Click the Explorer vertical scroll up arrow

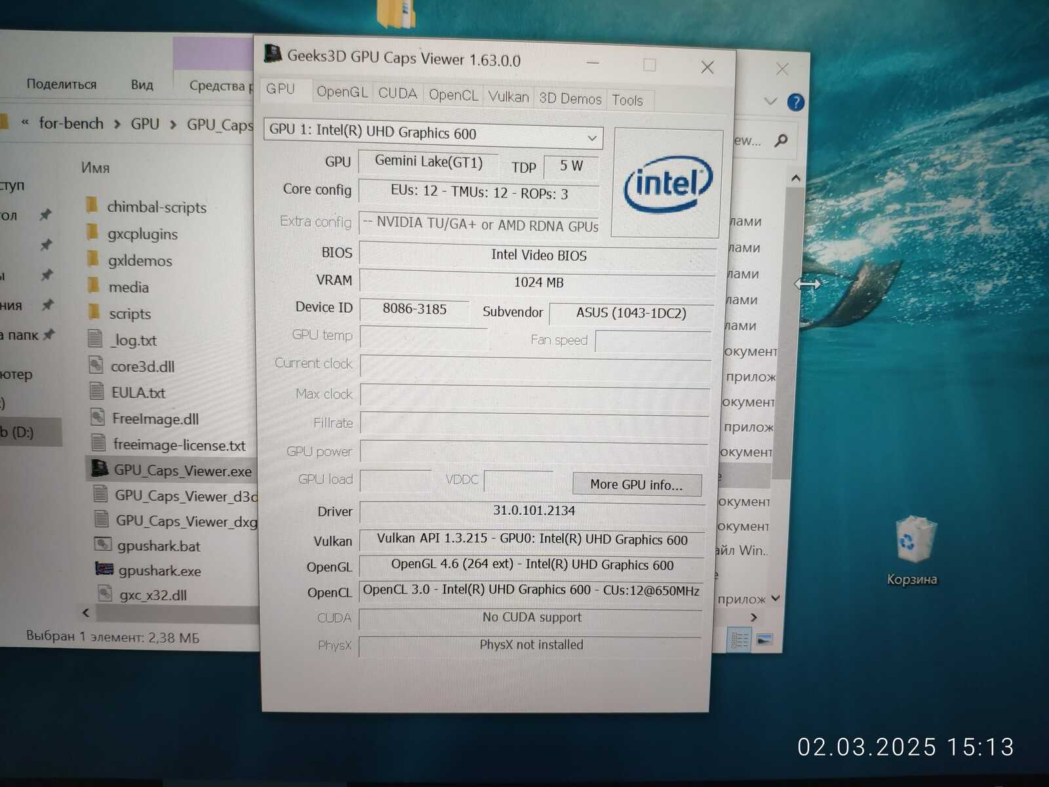click(795, 178)
